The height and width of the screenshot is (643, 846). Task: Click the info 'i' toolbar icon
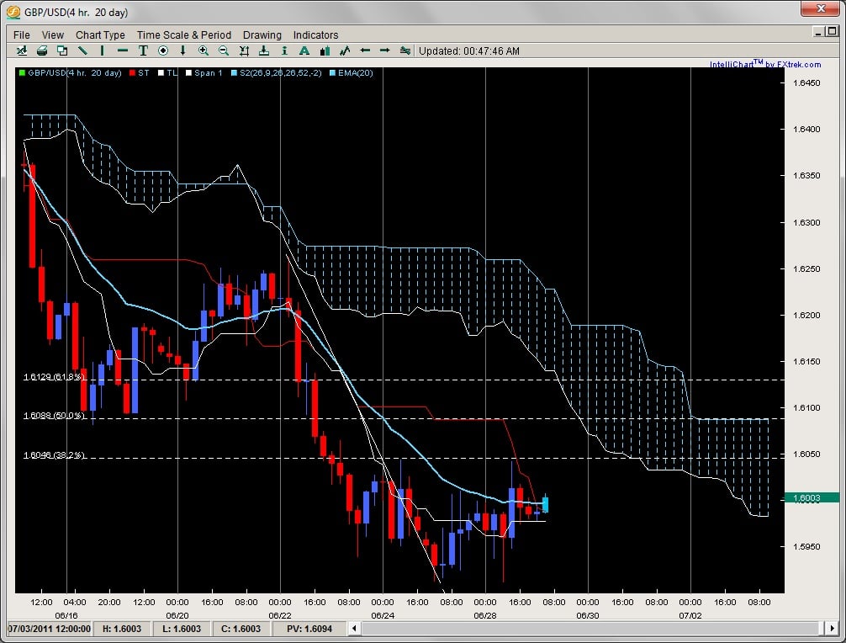coord(284,50)
